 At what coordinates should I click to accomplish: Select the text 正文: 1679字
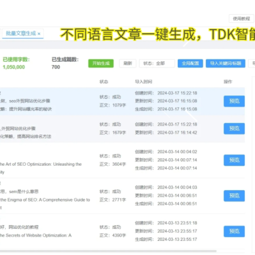(113, 133)
